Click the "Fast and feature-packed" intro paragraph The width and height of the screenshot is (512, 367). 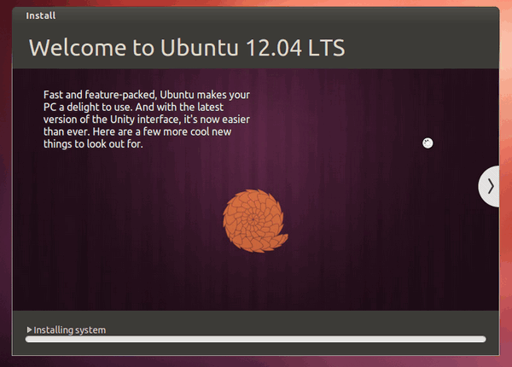[146, 119]
